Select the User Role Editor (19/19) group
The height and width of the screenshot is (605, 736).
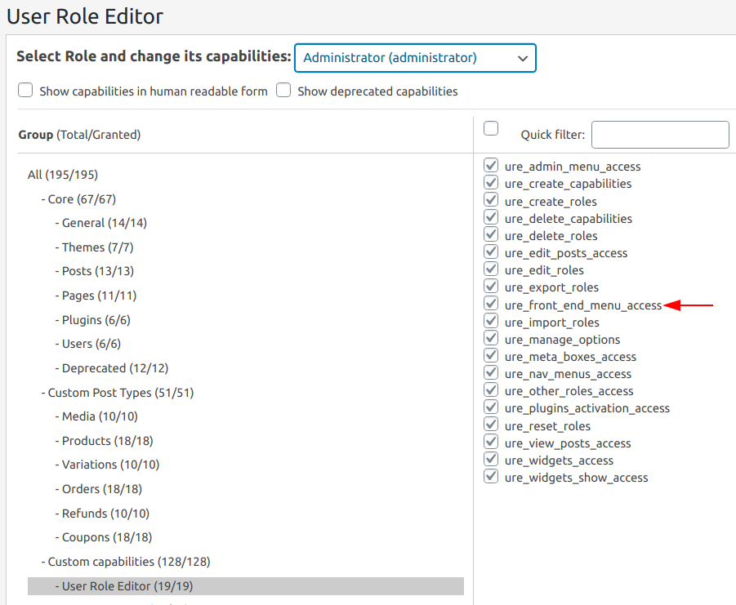click(246, 586)
